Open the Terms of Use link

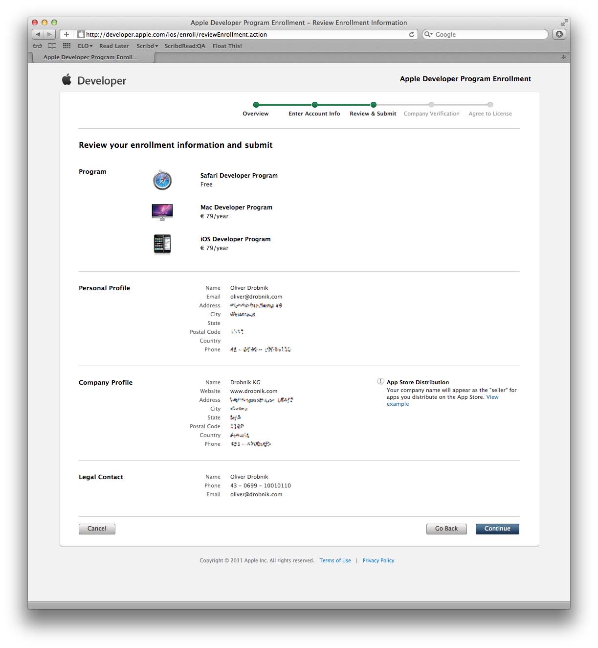(335, 560)
